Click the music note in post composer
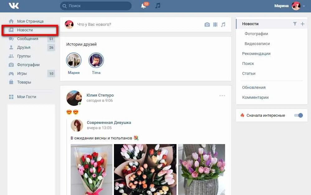The image size is (311, 195). [223, 24]
